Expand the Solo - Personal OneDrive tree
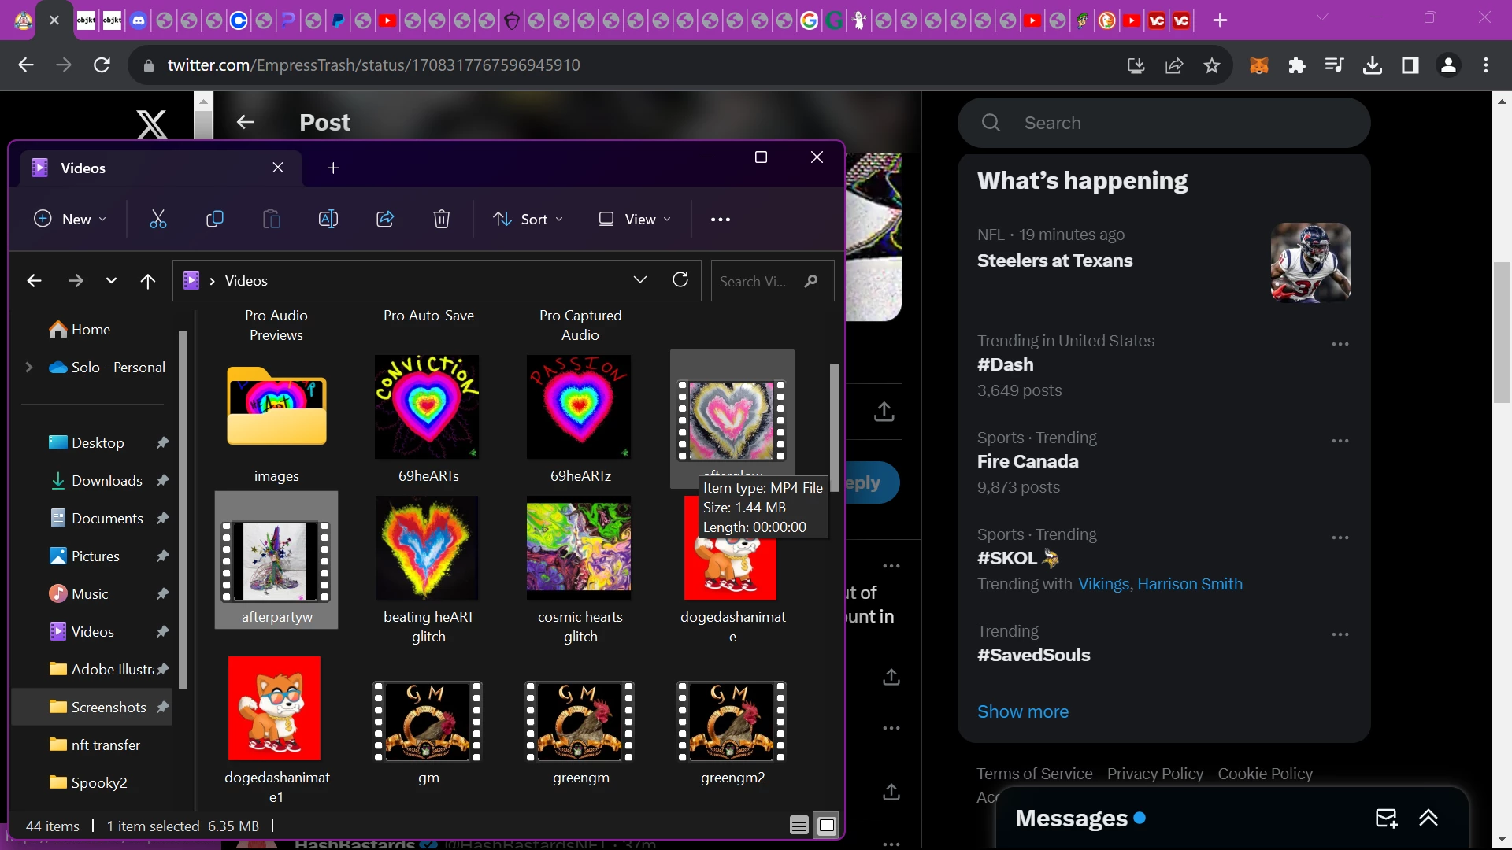This screenshot has height=850, width=1512. 29,368
